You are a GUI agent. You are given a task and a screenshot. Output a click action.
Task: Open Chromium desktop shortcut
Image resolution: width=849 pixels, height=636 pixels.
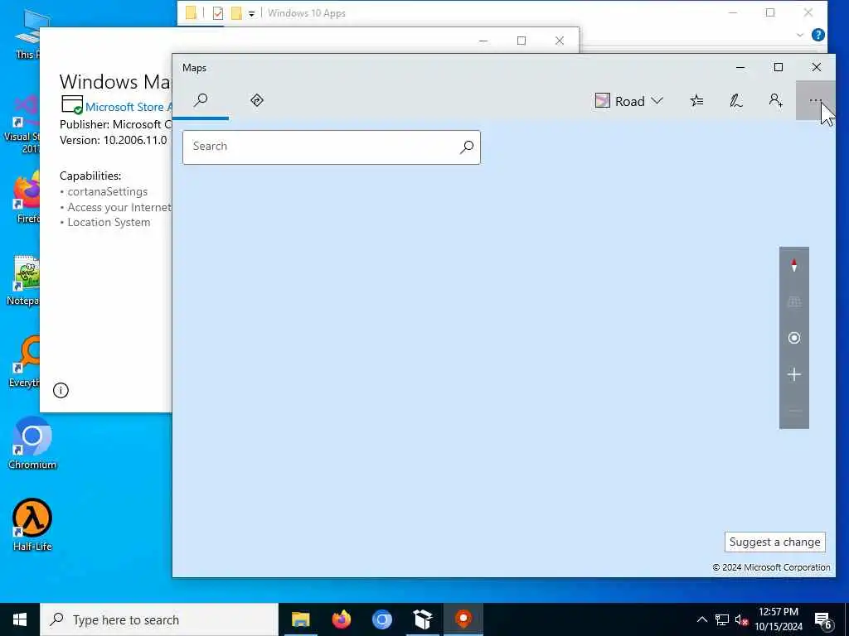pos(32,443)
